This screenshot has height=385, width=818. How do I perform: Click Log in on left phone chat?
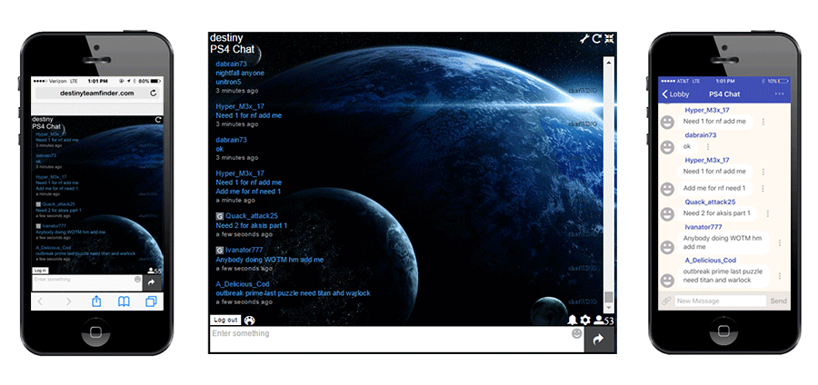(40, 271)
